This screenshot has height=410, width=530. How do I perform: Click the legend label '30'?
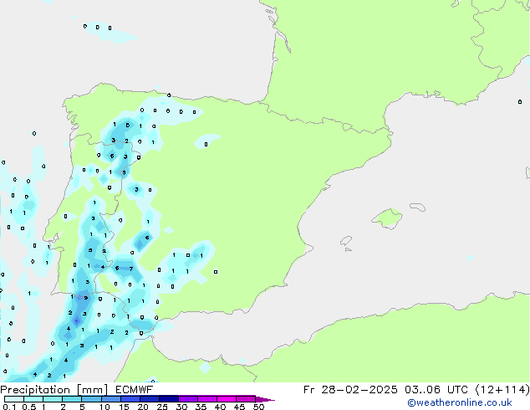click(181, 407)
